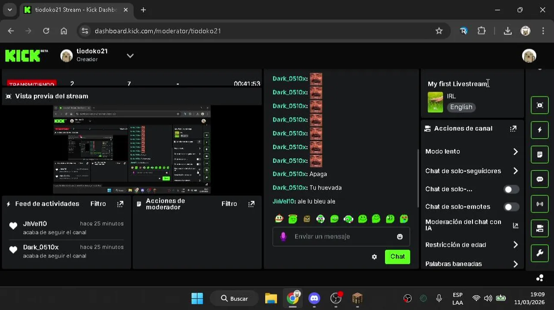The image size is (554, 310).
Task: Open the chat bubble icon in the right sidebar
Action: pyautogui.click(x=540, y=179)
